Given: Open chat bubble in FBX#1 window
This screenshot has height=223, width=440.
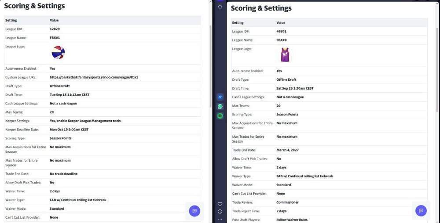Looking at the screenshot, I should tap(194, 211).
